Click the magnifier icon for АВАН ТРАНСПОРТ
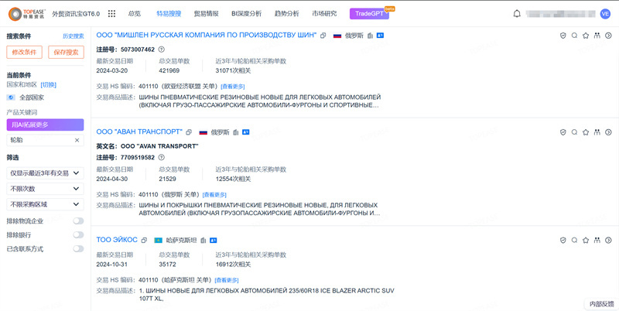Image resolution: width=619 pixels, height=311 pixels. pos(574,132)
